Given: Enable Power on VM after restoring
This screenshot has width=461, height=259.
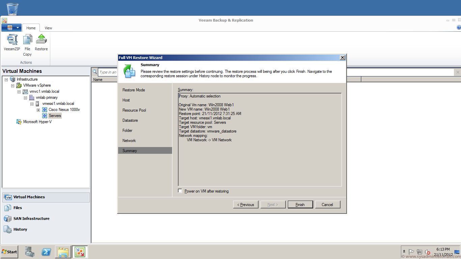Looking at the screenshot, I should [180, 191].
